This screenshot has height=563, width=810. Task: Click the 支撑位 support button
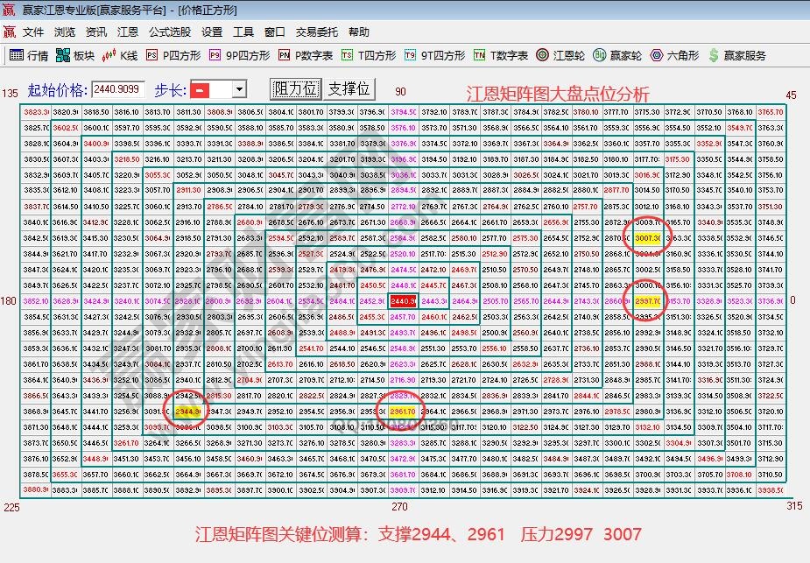tap(349, 88)
